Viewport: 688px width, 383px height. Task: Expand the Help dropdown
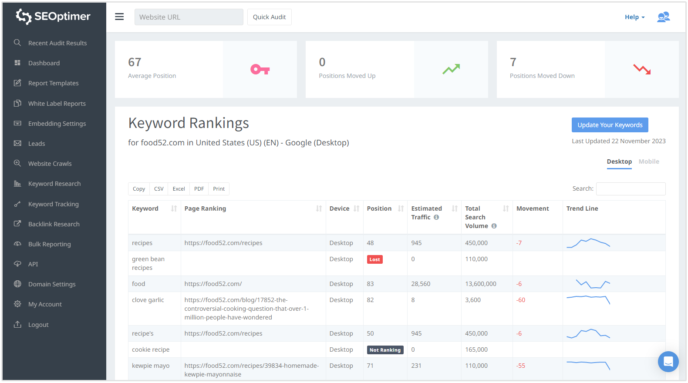coord(634,17)
